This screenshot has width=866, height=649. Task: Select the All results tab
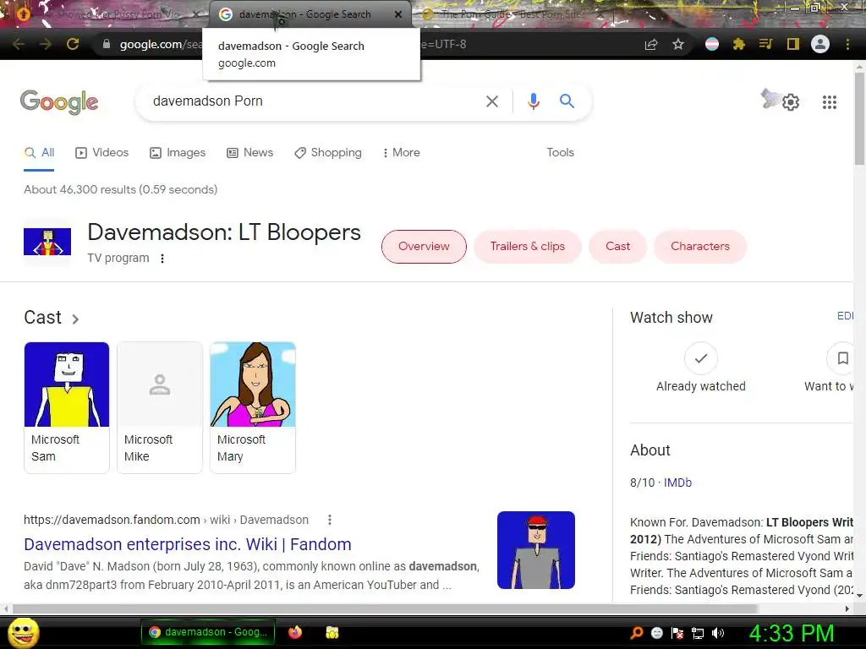(39, 153)
